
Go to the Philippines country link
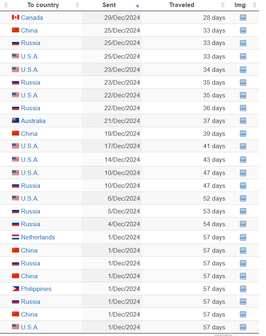(x=36, y=289)
